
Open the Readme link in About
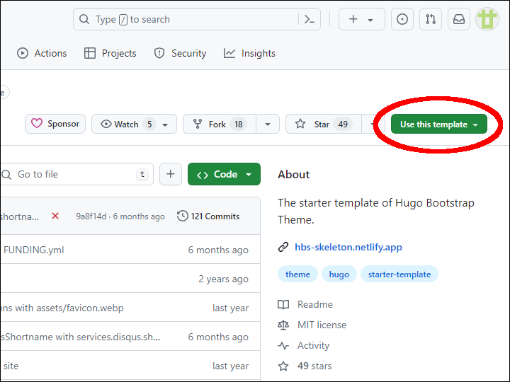click(x=305, y=304)
